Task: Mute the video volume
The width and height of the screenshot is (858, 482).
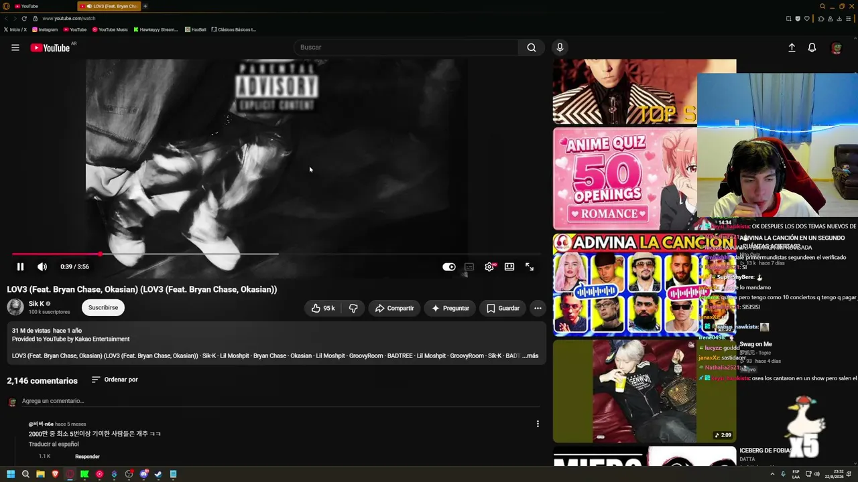Action: tap(42, 266)
